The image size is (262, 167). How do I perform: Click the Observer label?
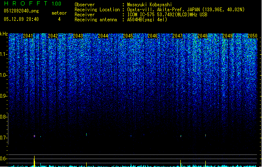pyautogui.click(x=85, y=5)
